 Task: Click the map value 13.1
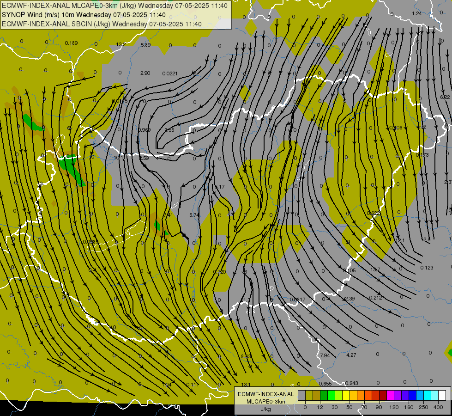(x=246, y=385)
